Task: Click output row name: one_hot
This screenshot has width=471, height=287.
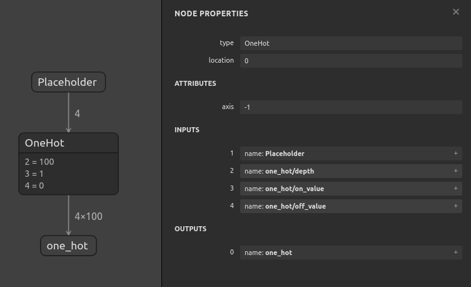Action: (x=351, y=253)
